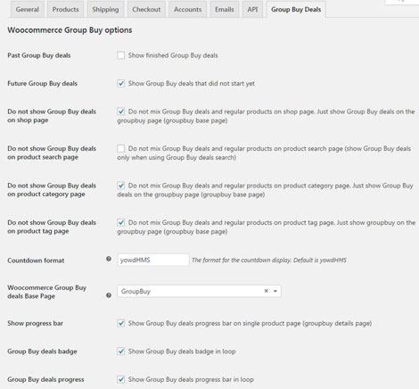Uncheck deals progress bar in loop
Image resolution: width=419 pixels, height=389 pixels.
[x=120, y=379]
